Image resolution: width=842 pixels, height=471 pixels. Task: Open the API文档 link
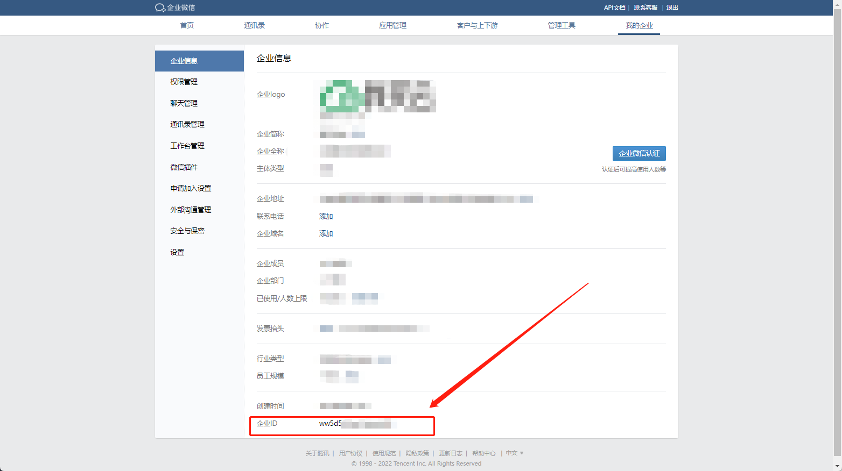point(614,8)
